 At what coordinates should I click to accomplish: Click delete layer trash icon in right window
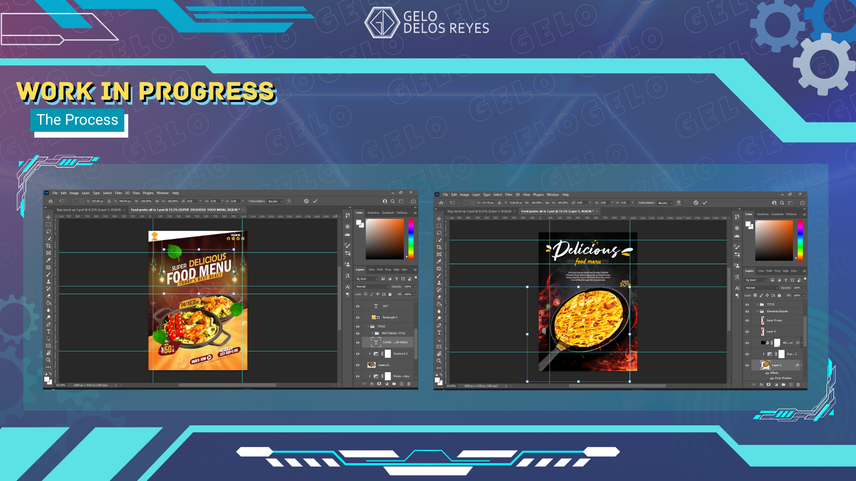798,384
